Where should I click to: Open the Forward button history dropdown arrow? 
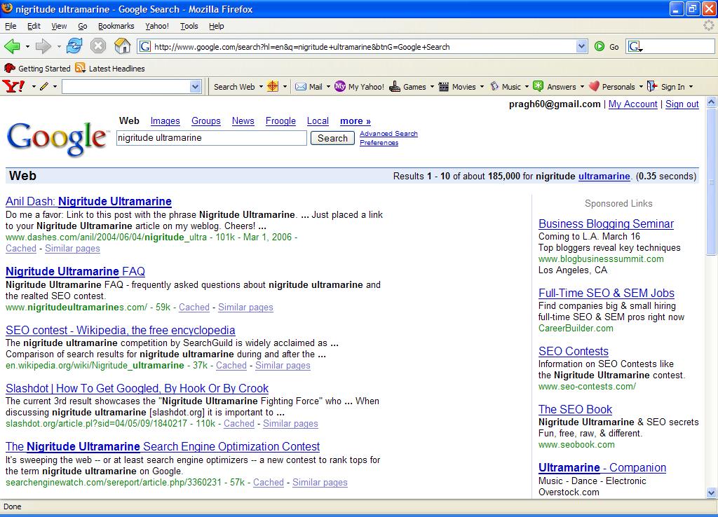click(59, 47)
